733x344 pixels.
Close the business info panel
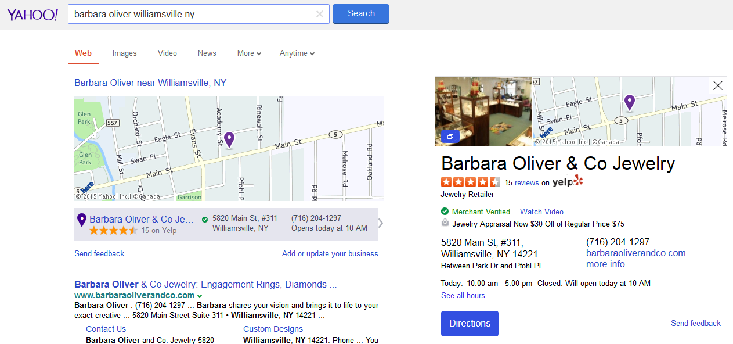(x=717, y=85)
